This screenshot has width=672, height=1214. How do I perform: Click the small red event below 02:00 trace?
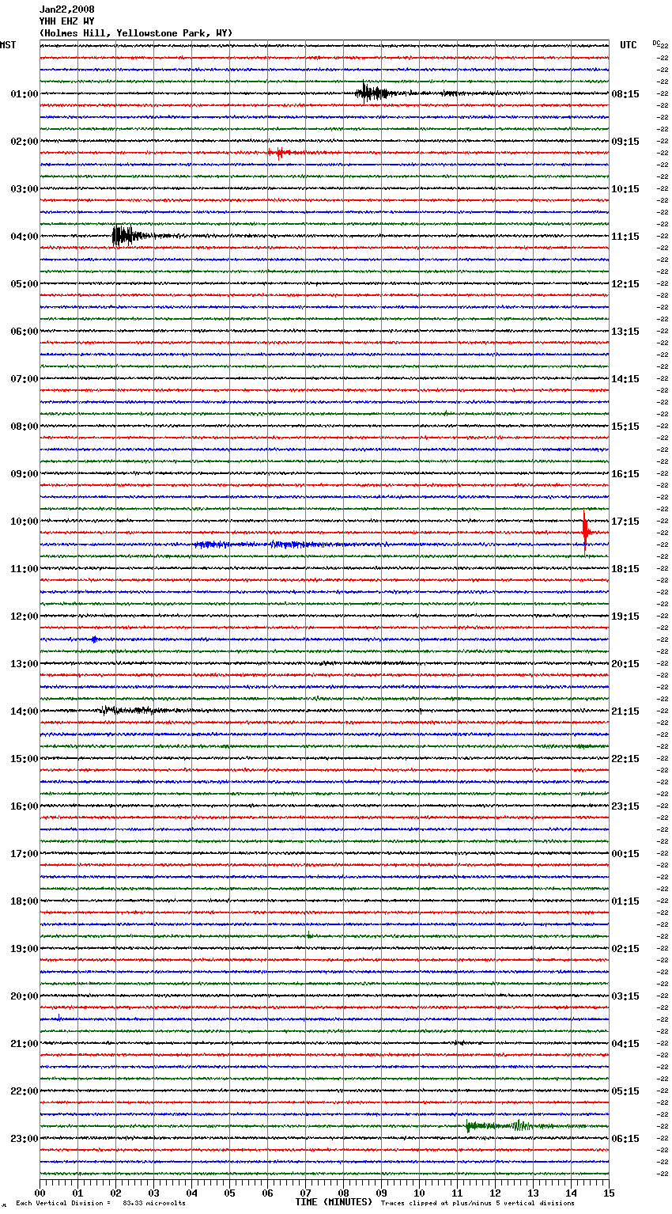(x=279, y=153)
